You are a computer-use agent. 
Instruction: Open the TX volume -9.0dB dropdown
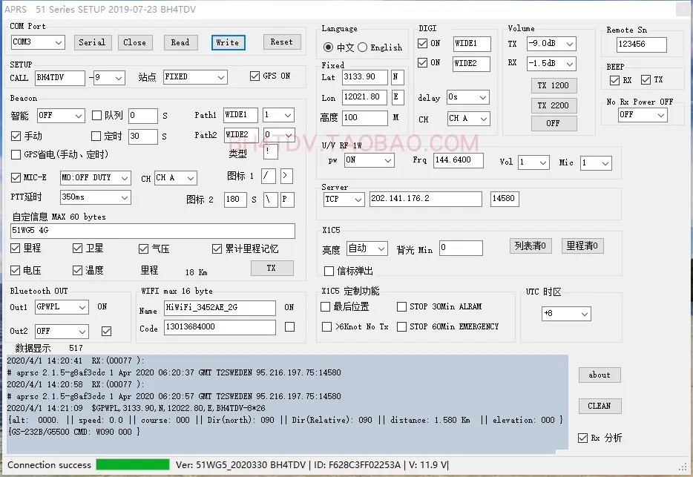[551, 43]
